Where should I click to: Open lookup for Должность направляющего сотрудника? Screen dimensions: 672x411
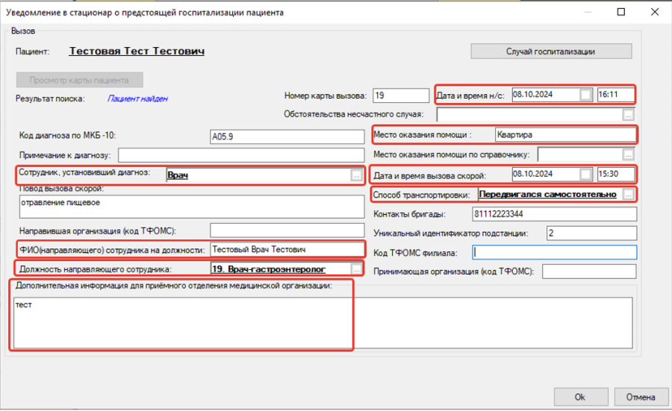point(356,269)
